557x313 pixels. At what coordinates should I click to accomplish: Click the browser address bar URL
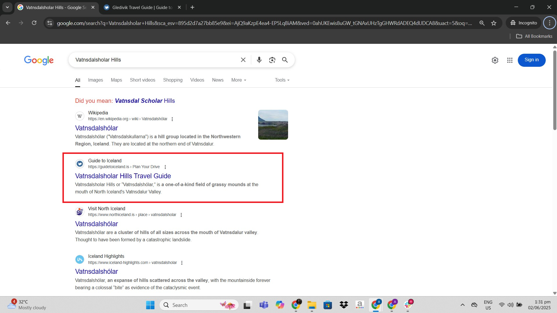click(264, 23)
